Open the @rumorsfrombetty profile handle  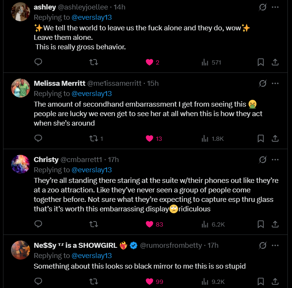click(171, 246)
